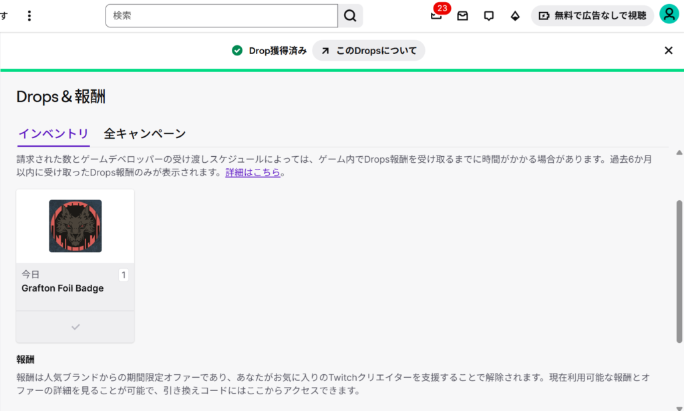Open the user profile avatar menu
The image size is (684, 411).
pos(669,14)
